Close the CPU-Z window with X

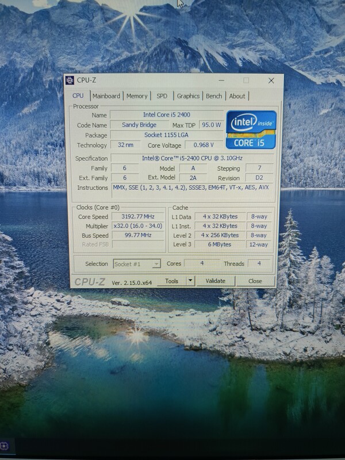point(271,80)
